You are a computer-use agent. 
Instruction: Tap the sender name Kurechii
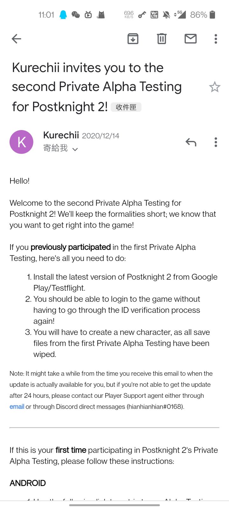tap(61, 135)
